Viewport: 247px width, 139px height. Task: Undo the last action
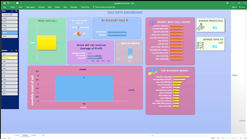click(8, 3)
